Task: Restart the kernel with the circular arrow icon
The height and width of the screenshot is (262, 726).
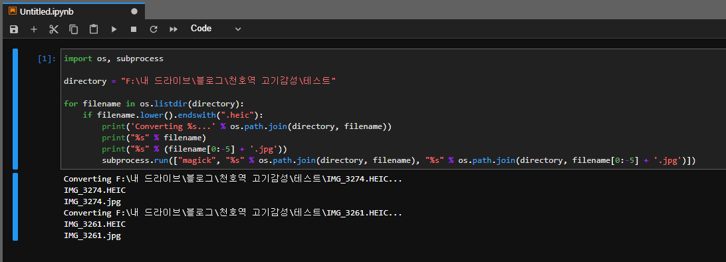Action: click(x=154, y=29)
